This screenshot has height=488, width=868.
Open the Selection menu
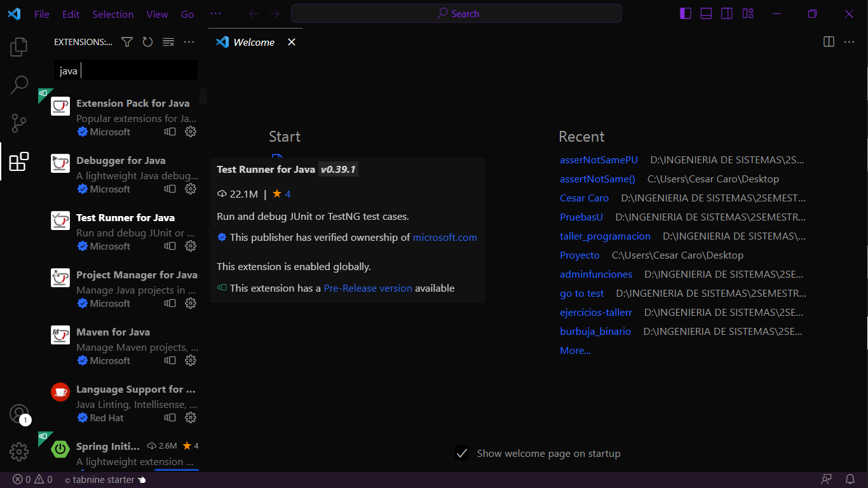coord(112,14)
